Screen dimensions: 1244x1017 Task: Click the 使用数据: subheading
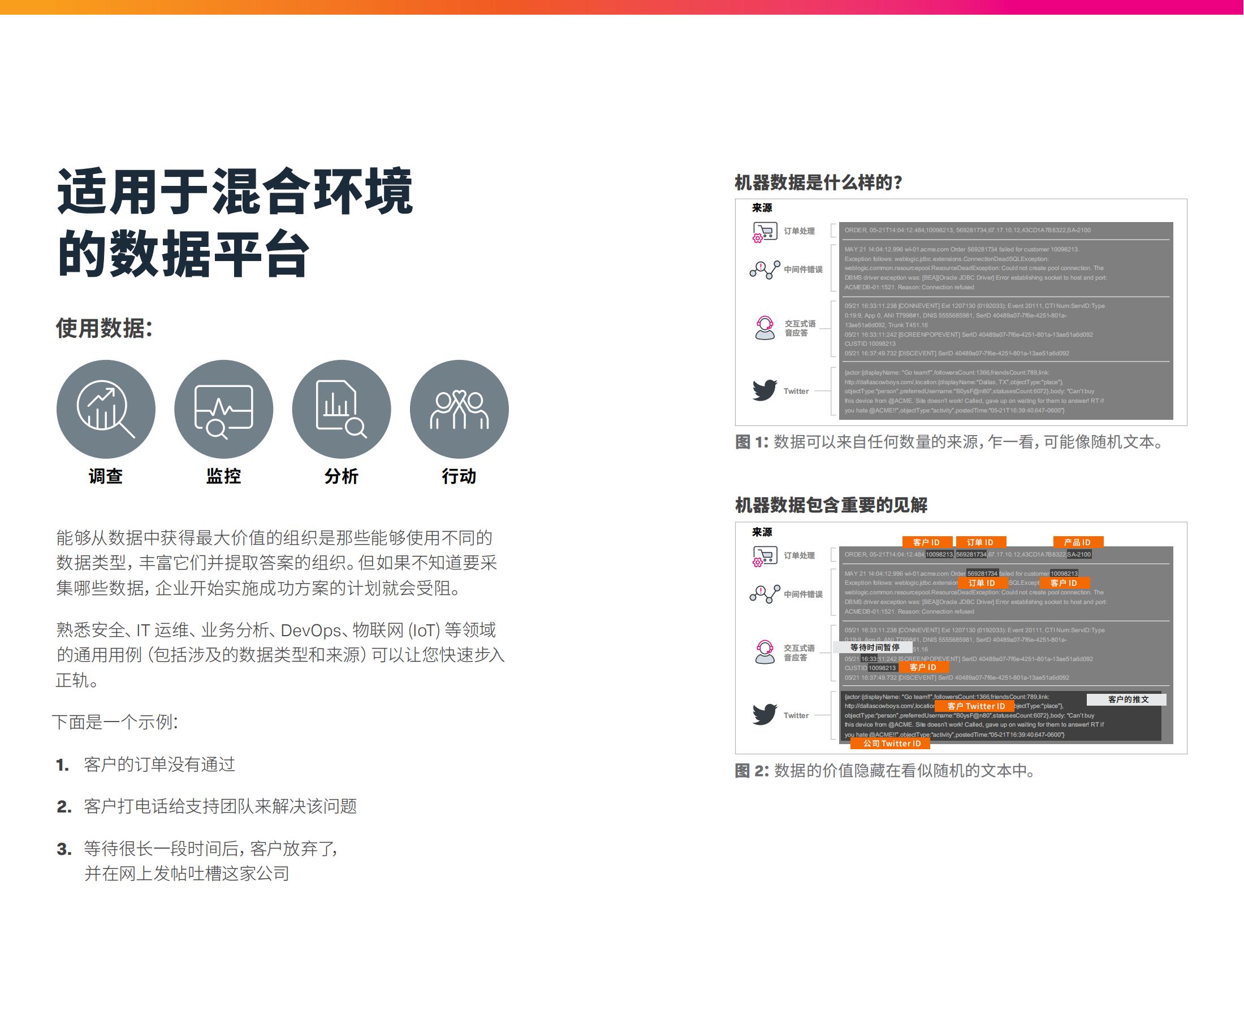(x=105, y=328)
